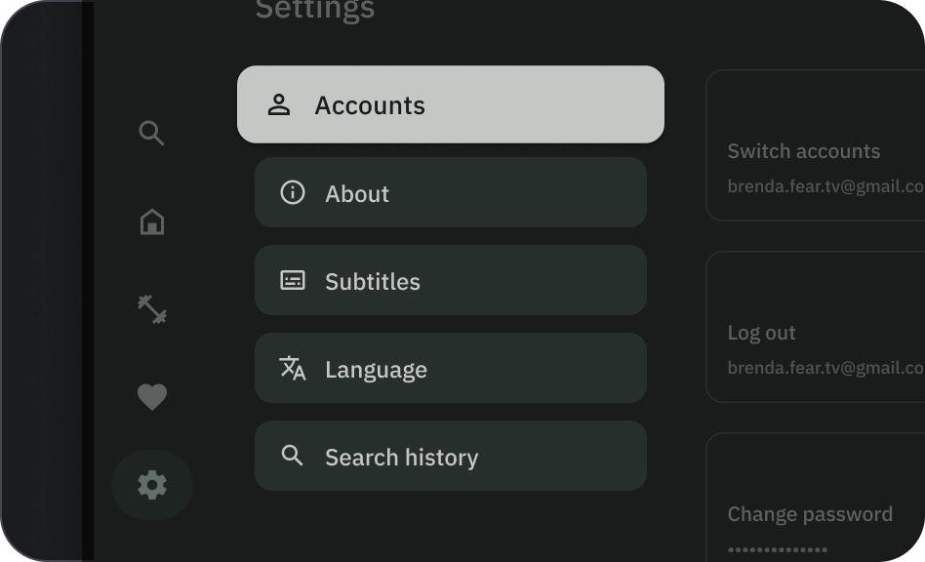The image size is (925, 562).
Task: Click the magnifier icon beside Search history
Action: pyautogui.click(x=292, y=455)
